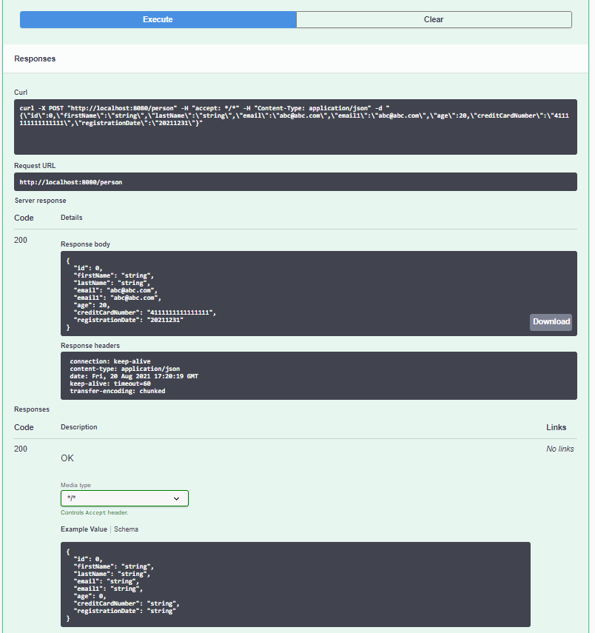The height and width of the screenshot is (633, 595).
Task: Click the "firstName": "string" example line
Action: pos(114,566)
